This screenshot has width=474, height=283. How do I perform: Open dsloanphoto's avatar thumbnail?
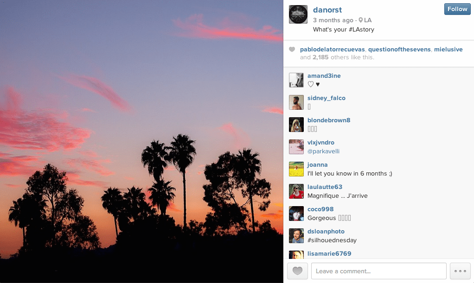(296, 236)
